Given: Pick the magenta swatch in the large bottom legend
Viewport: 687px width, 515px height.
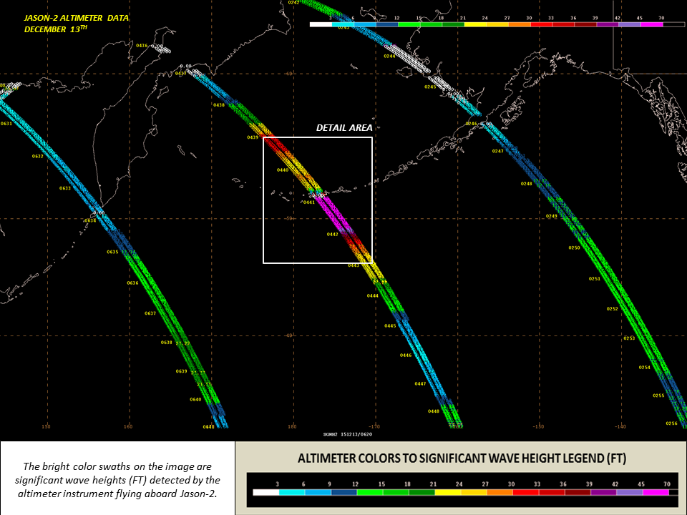Looking at the screenshot, I should [x=656, y=492].
